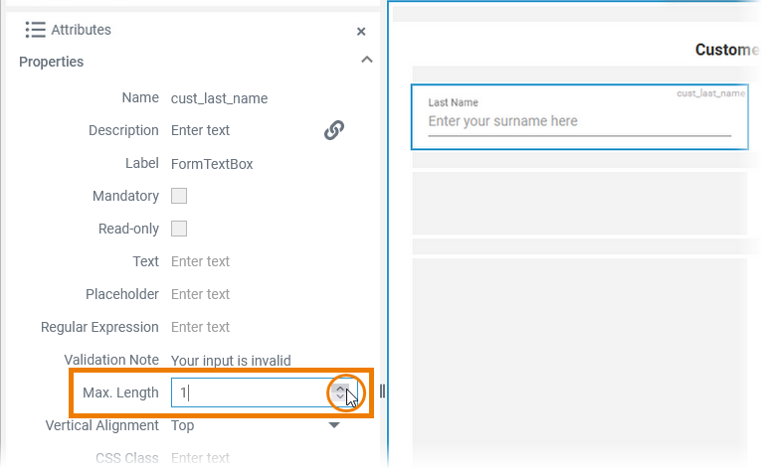
Task: Close the Attributes panel
Action: 361,32
